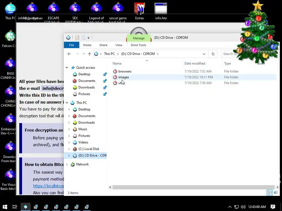Open the Windows Start menu
The width and height of the screenshot is (282, 211).
tap(5, 207)
